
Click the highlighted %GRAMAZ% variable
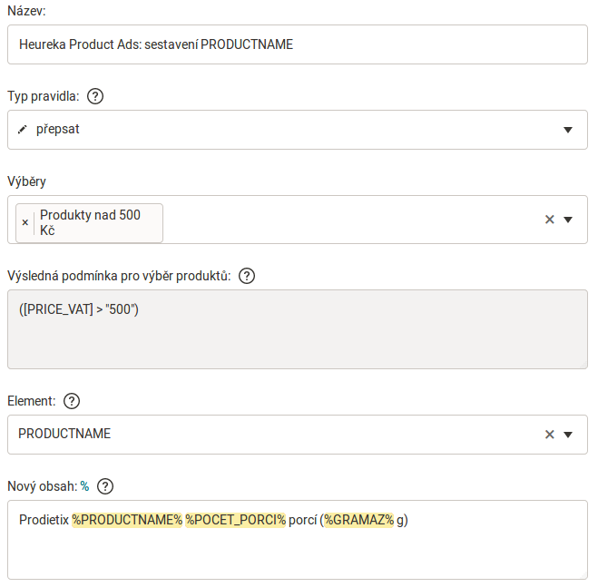pos(358,520)
